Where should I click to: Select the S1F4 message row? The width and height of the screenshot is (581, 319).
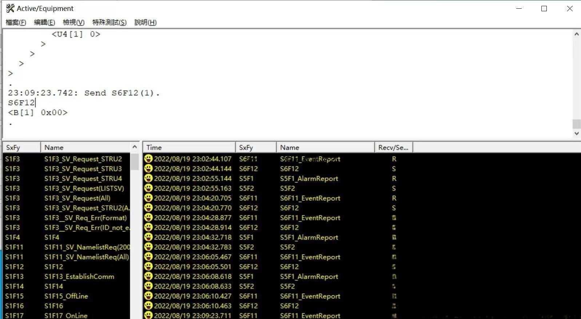(x=67, y=237)
